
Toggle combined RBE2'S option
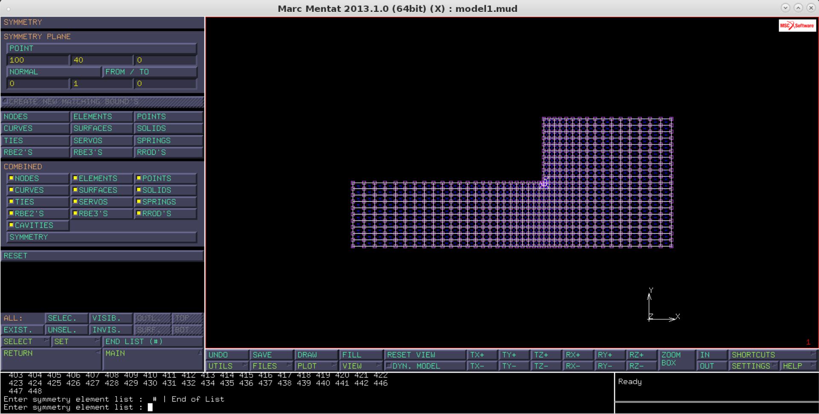click(38, 214)
